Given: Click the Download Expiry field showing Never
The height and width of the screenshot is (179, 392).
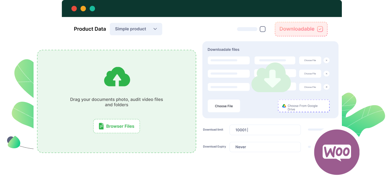Looking at the screenshot, I should pos(265,147).
